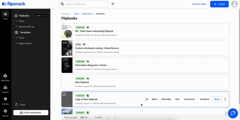Click the Templates icon in the side panel
This screenshot has height=120, width=240.
pyautogui.click(x=16, y=32)
